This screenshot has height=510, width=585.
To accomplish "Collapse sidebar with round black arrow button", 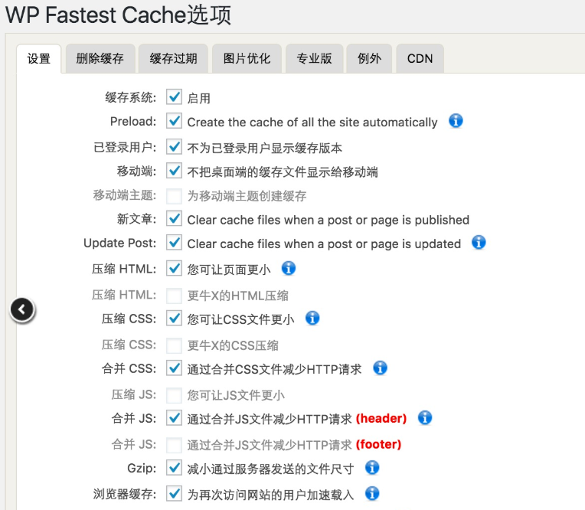I will [x=22, y=309].
